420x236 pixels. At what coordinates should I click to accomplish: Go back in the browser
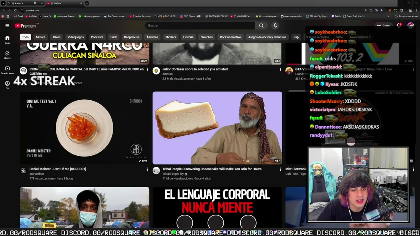point(3,10)
